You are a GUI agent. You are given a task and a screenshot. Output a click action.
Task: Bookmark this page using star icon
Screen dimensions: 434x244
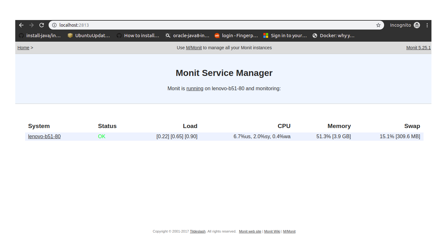coord(378,25)
